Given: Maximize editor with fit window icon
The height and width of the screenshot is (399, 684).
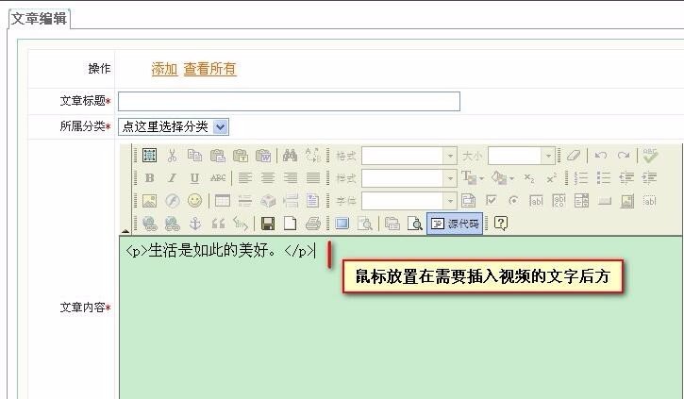Looking at the screenshot, I should pyautogui.click(x=342, y=224).
